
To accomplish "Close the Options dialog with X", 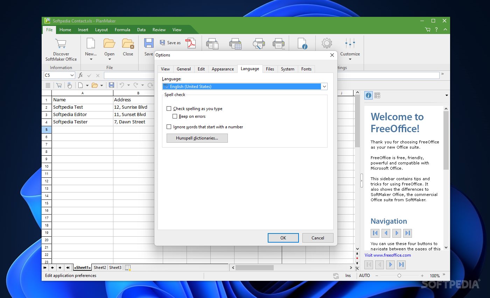I will [x=332, y=55].
